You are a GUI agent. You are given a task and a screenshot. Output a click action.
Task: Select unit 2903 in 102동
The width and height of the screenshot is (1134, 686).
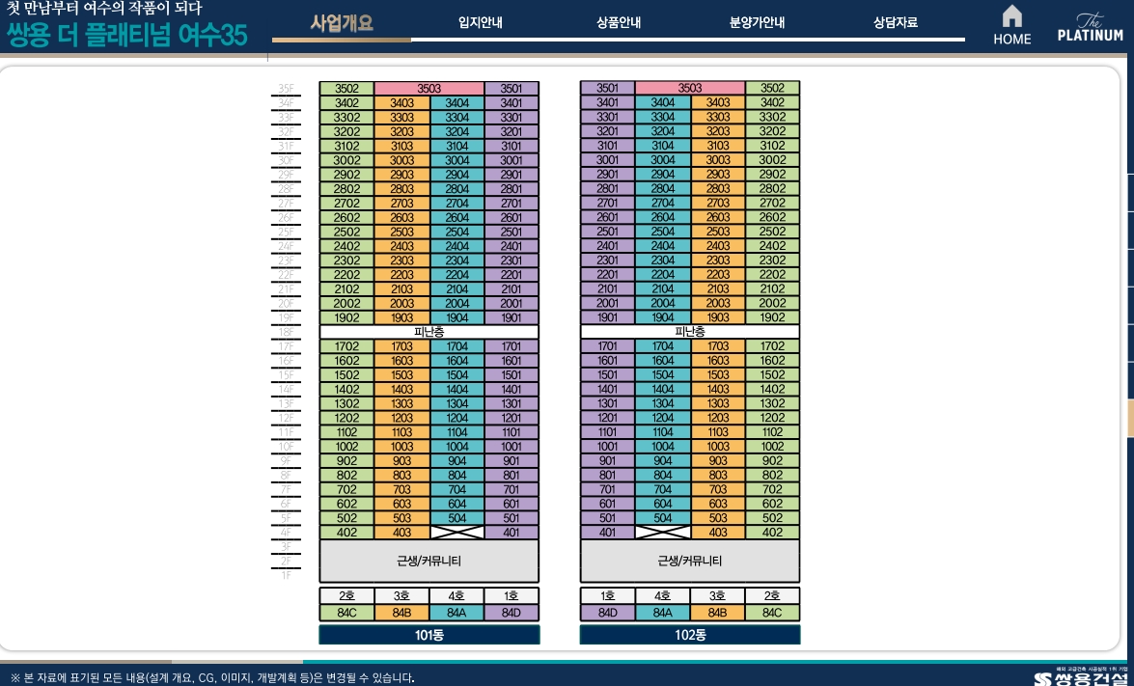(717, 175)
